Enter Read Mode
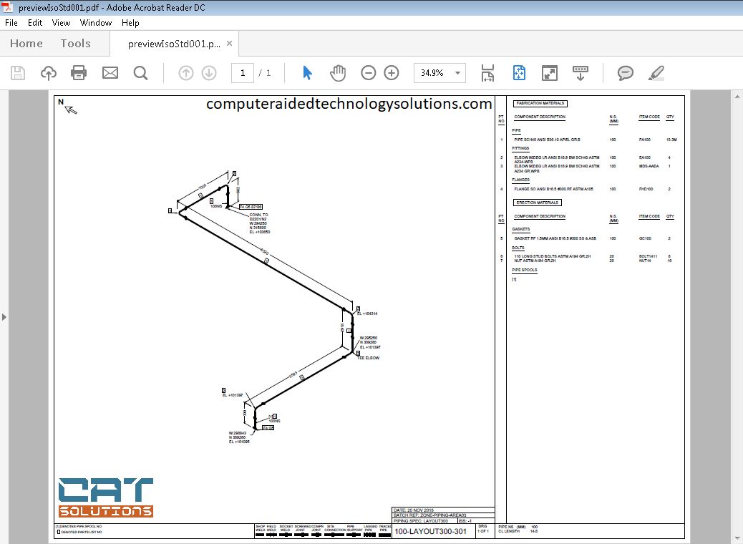The width and height of the screenshot is (743, 544). (549, 72)
